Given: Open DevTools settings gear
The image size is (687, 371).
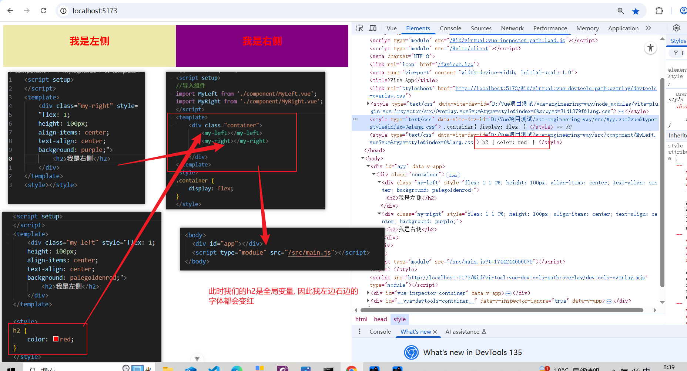Looking at the screenshot, I should click(676, 28).
